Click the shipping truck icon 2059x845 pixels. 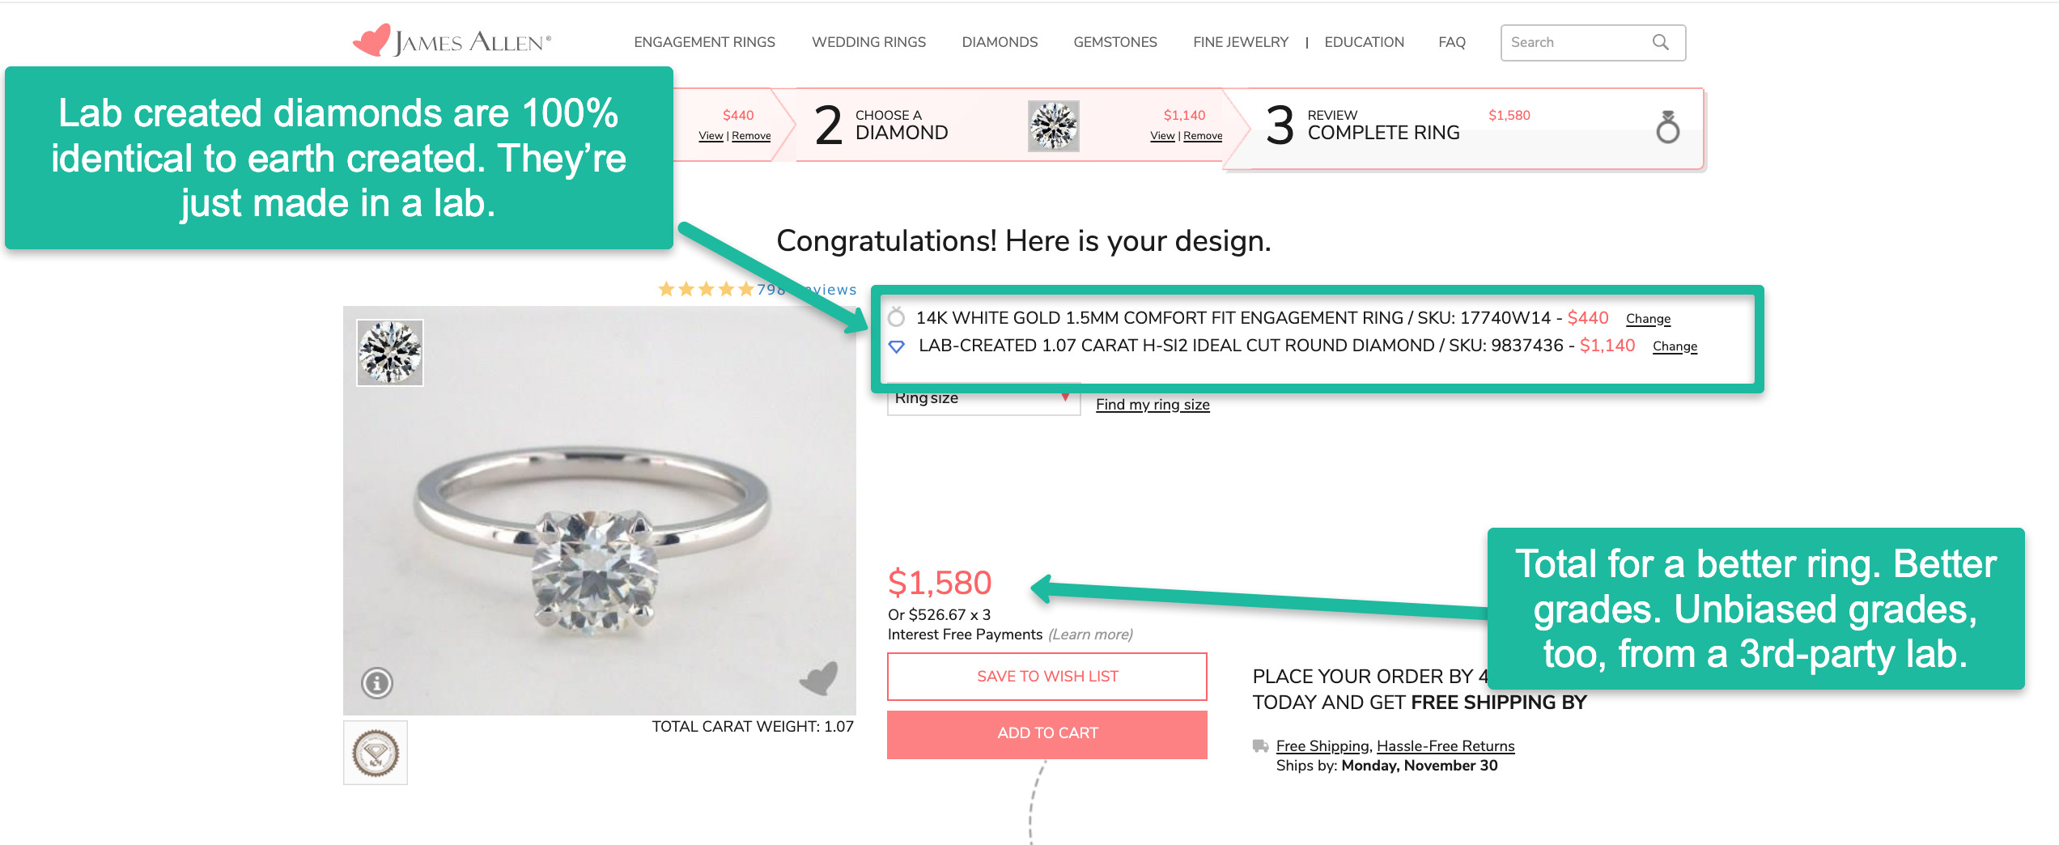[x=1260, y=745]
